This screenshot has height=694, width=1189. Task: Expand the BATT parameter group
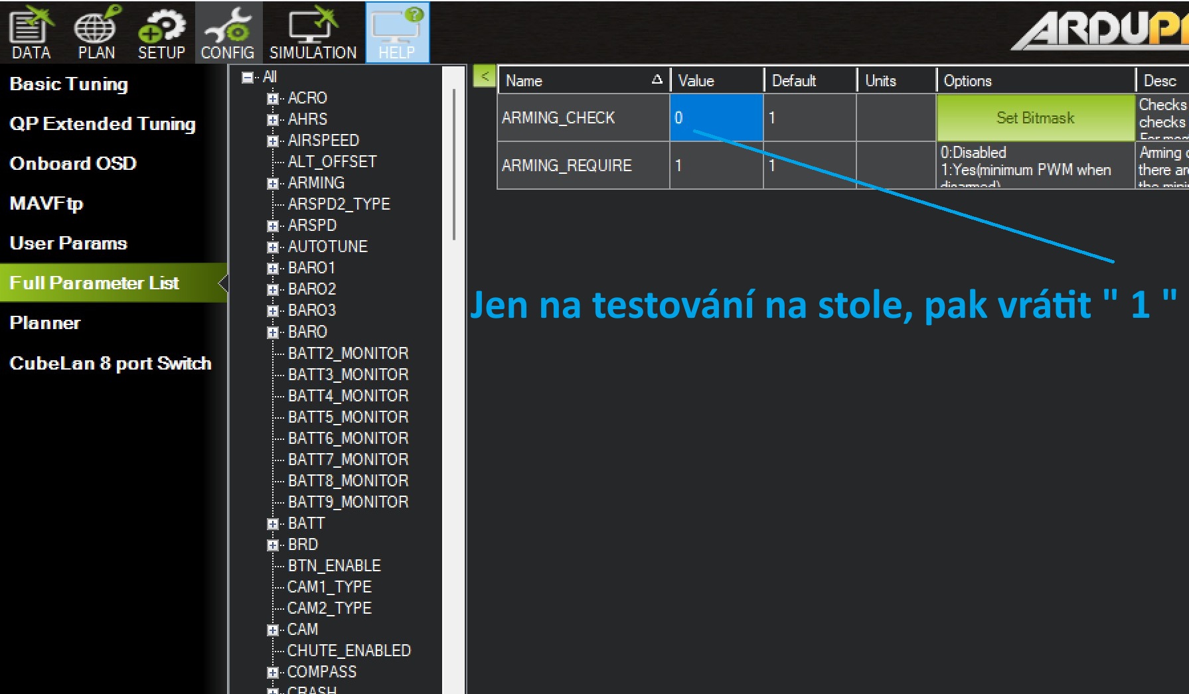272,523
